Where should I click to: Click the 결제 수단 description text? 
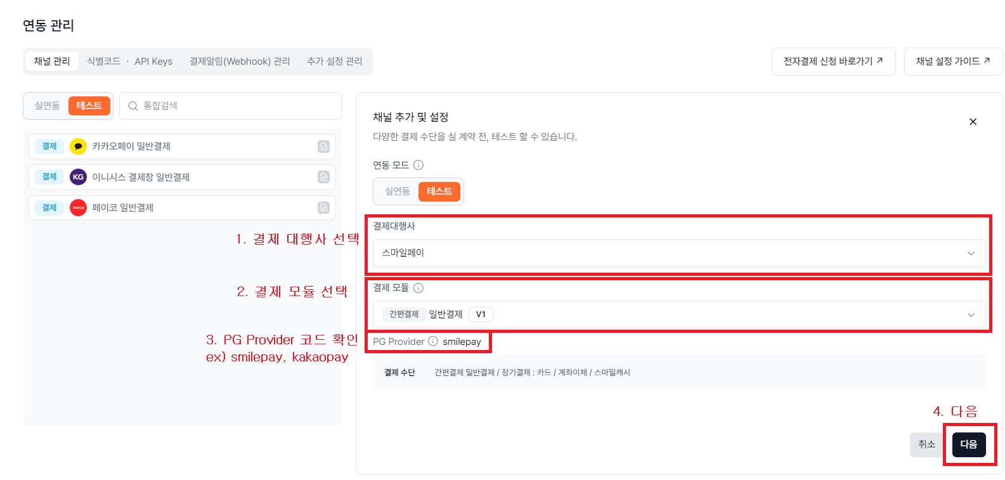click(532, 373)
